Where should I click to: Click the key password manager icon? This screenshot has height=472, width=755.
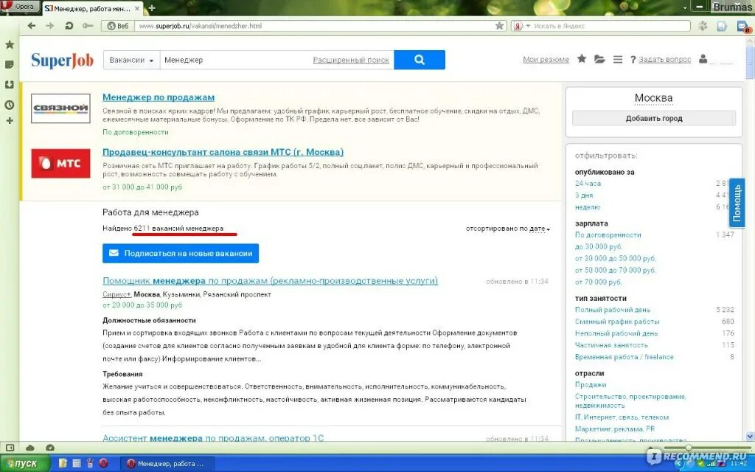87,26
